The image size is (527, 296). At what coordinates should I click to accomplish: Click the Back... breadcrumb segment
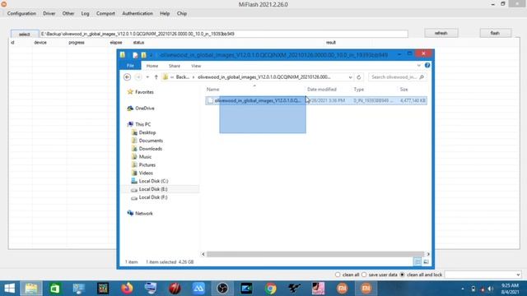183,77
